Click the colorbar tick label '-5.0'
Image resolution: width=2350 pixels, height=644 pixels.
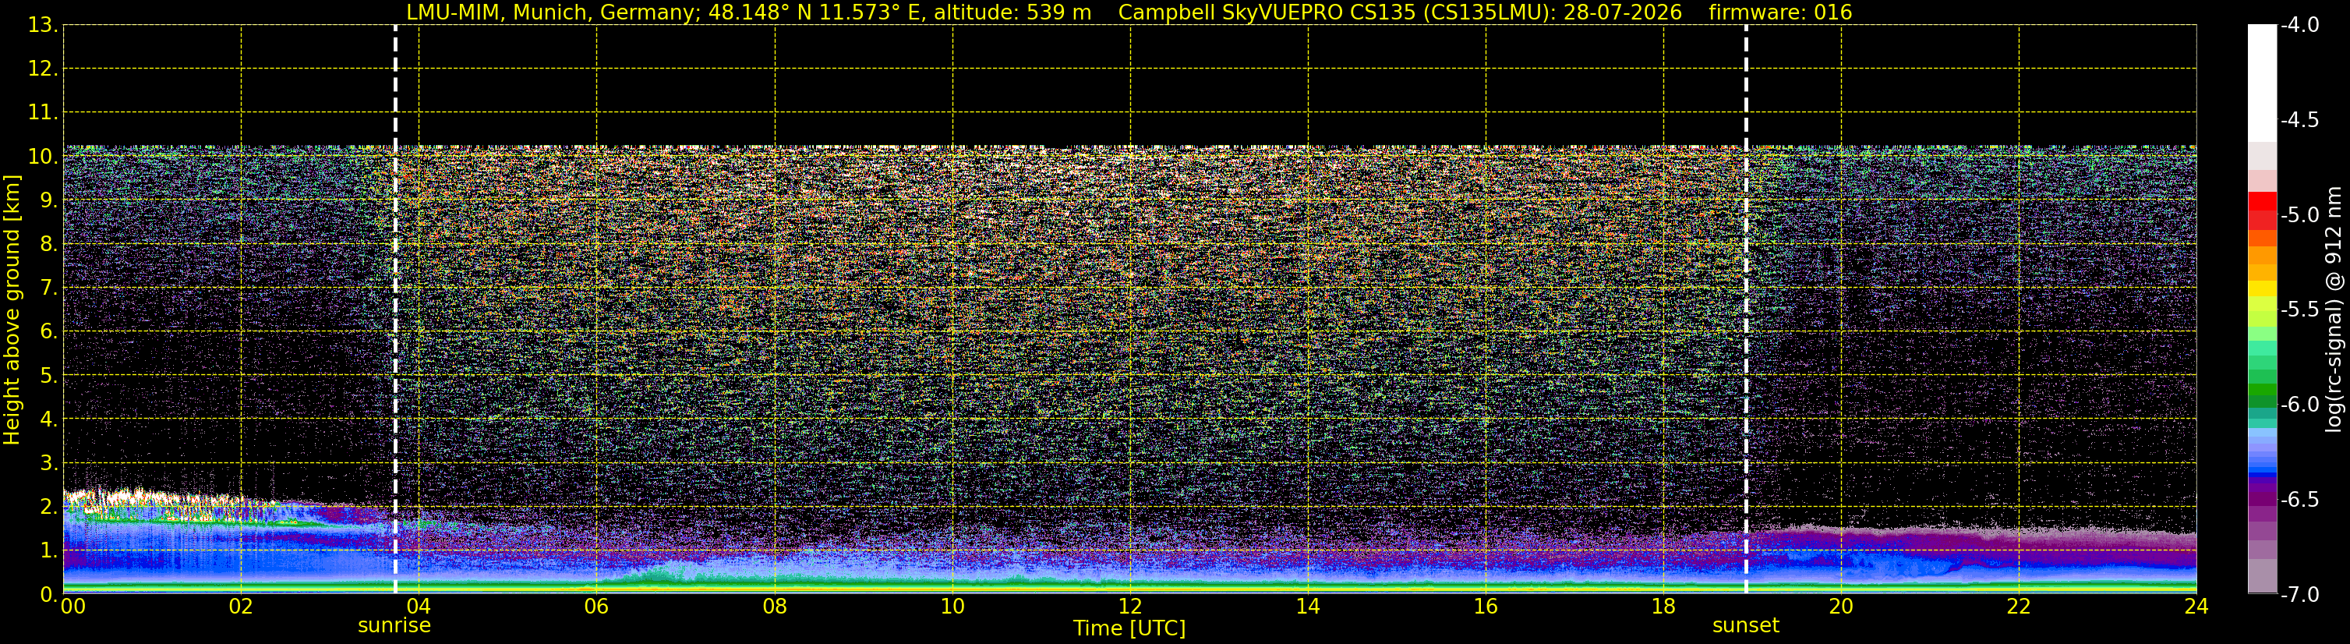pyautogui.click(x=2300, y=214)
